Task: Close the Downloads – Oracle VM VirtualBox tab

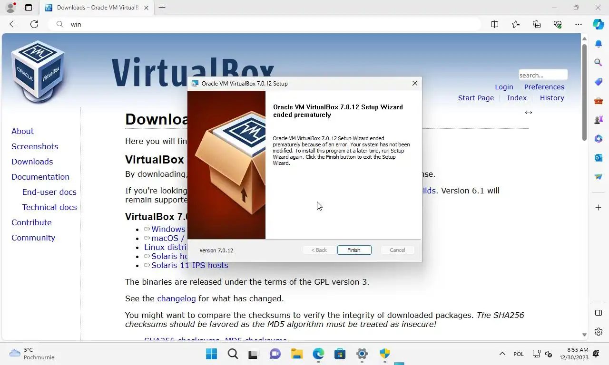Action: point(147,8)
